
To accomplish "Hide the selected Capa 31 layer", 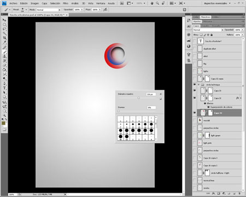I will click(x=195, y=113).
